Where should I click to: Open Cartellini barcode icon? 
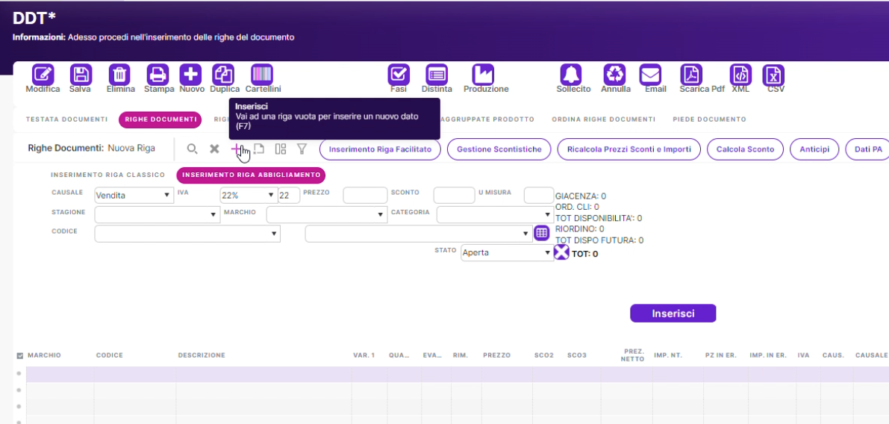coord(262,75)
